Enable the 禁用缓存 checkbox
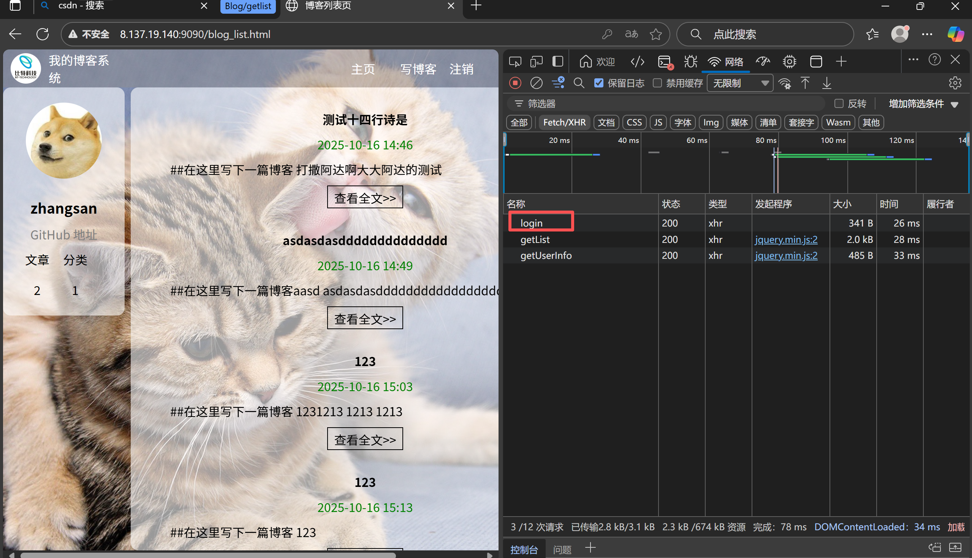The height and width of the screenshot is (558, 972). (x=657, y=83)
